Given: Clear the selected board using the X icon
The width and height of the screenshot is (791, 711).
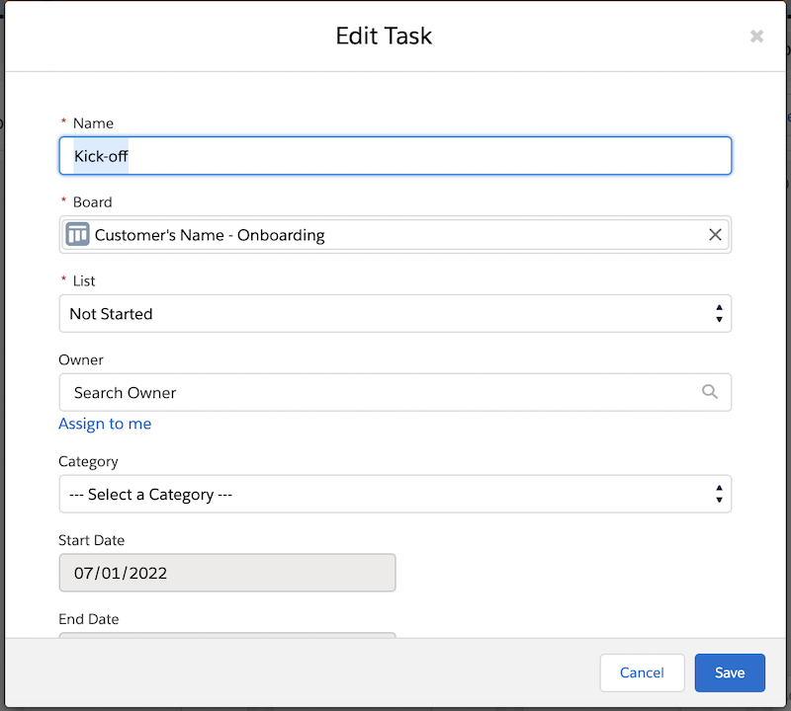Looking at the screenshot, I should 715,234.
